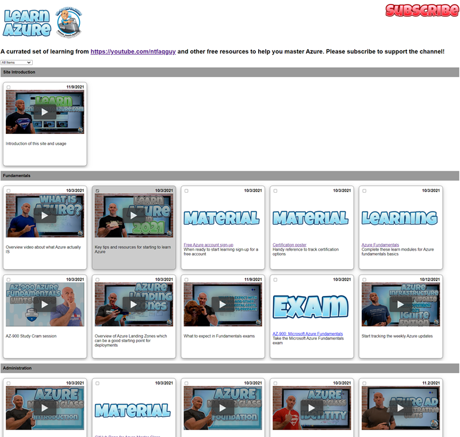This screenshot has width=460, height=437.
Task: Click Material image on Certification poster card
Action: tap(310, 218)
